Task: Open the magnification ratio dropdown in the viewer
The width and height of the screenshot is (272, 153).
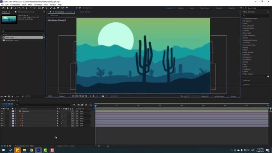Action: pos(52,96)
